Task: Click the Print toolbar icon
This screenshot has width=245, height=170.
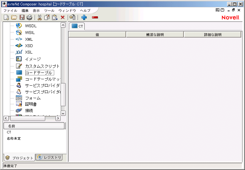Action: pyautogui.click(x=30, y=18)
